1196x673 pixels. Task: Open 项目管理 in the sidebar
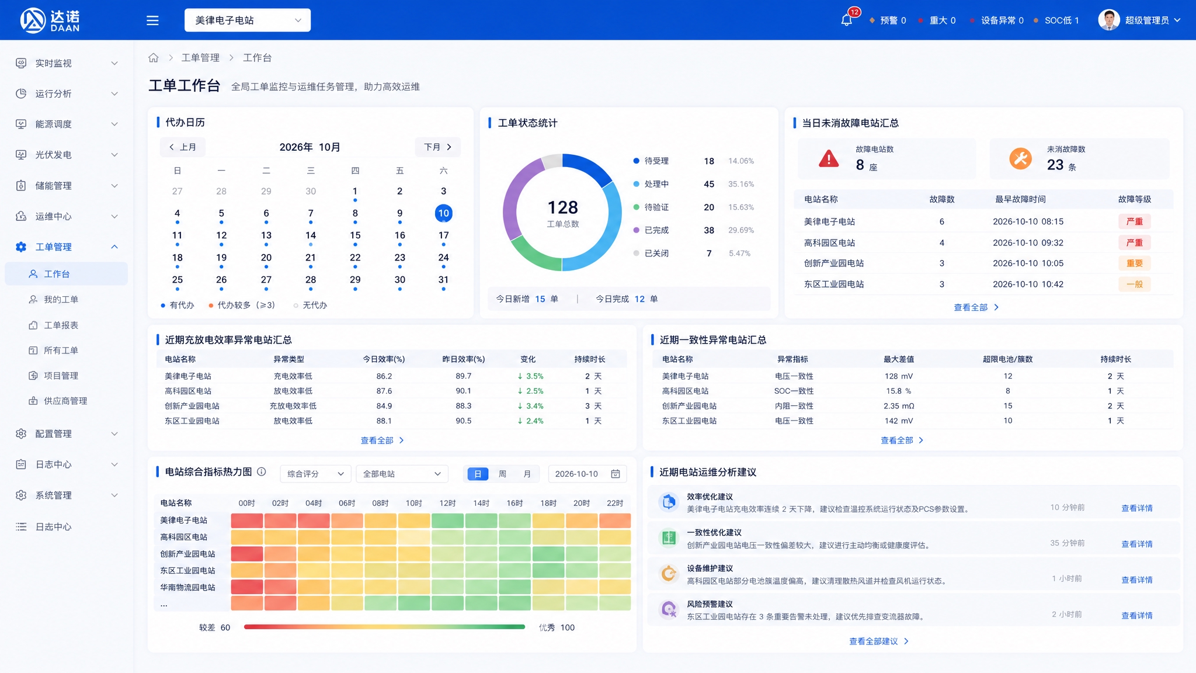click(61, 376)
